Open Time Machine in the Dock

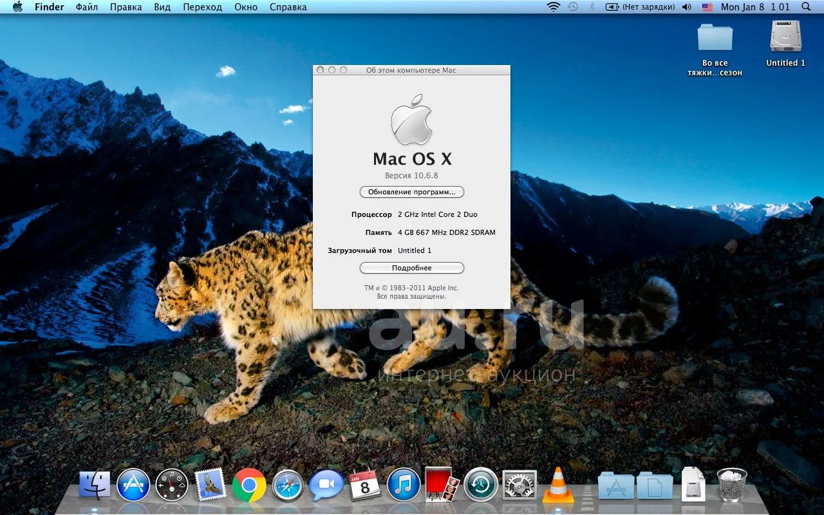(x=481, y=485)
